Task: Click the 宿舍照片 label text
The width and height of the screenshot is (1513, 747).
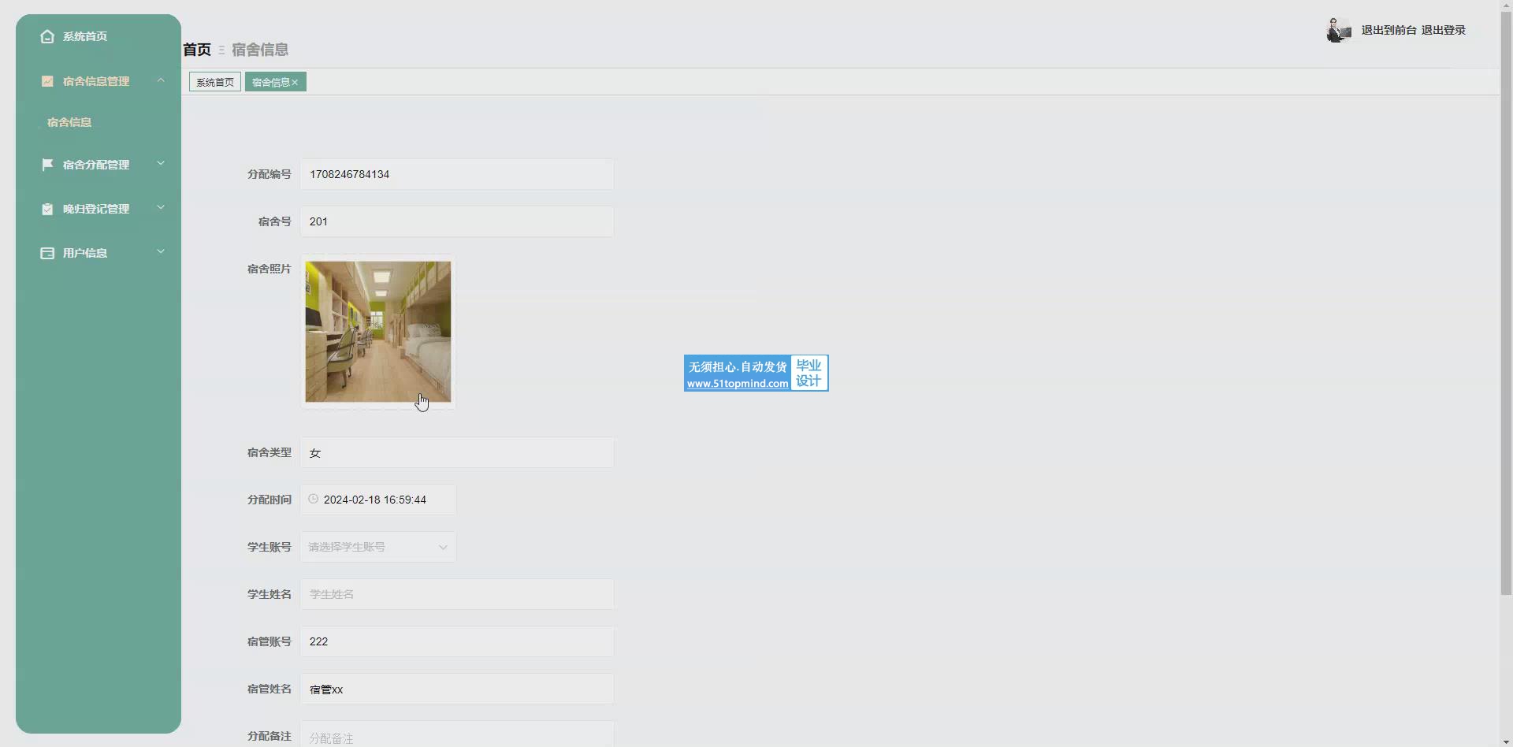Action: 269,269
